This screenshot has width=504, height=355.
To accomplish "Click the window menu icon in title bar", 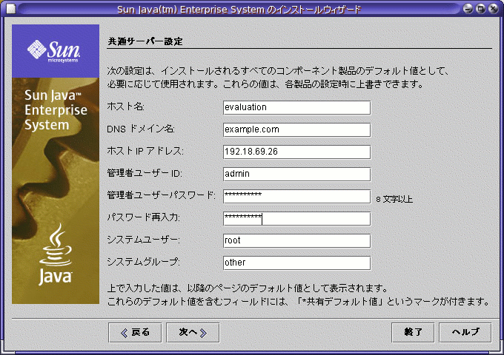I will (11, 9).
